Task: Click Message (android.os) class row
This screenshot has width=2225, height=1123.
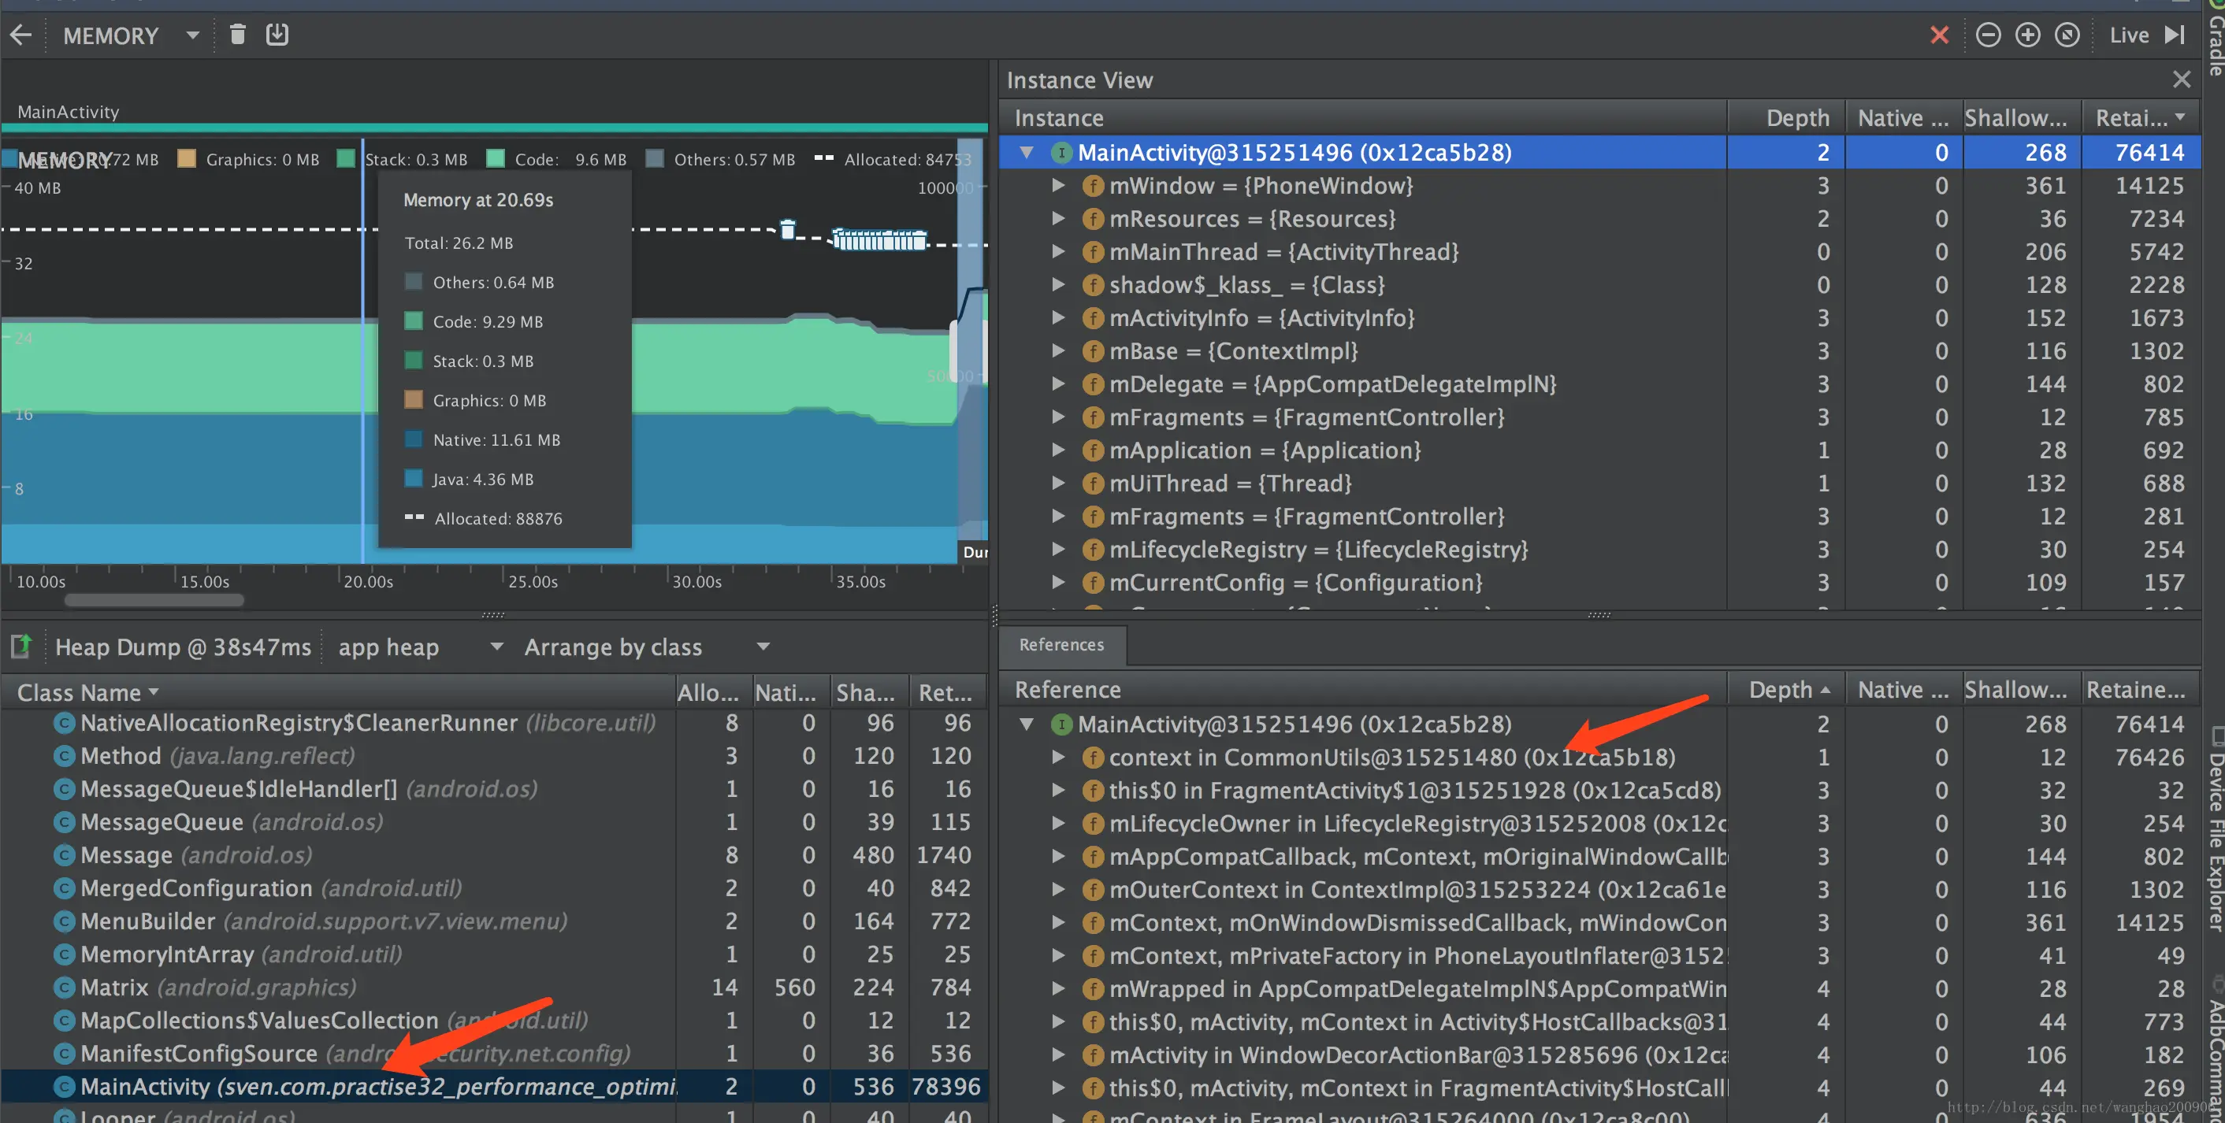Action: click(494, 854)
